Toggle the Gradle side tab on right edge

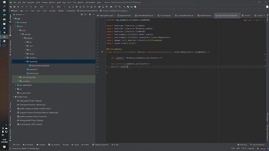267,17
